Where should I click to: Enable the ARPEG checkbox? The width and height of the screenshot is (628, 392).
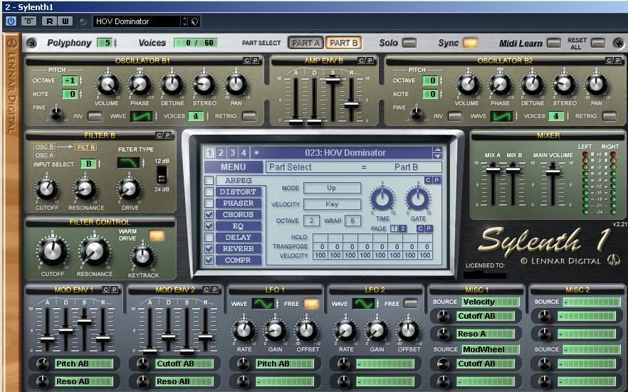pyautogui.click(x=209, y=181)
